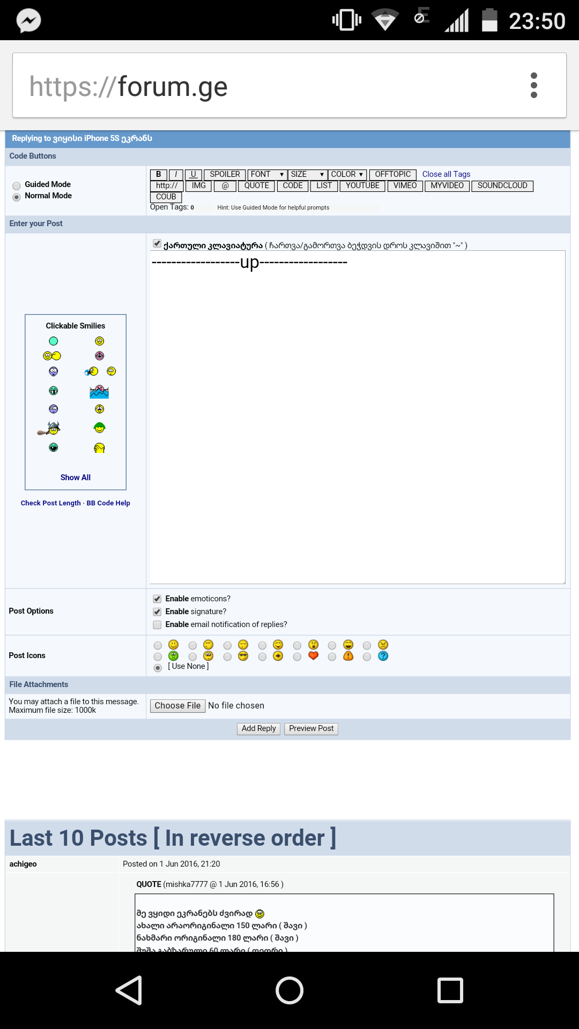Viewport: 579px width, 1029px height.
Task: Tap the Android recent apps button
Action: pos(450,990)
